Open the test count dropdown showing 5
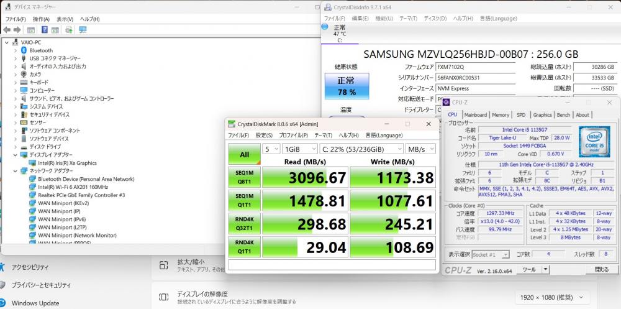621x309 pixels. (271, 149)
